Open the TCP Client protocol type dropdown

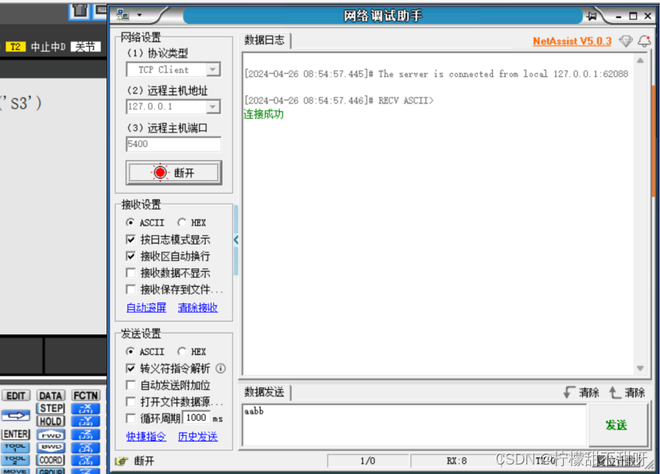tap(212, 69)
